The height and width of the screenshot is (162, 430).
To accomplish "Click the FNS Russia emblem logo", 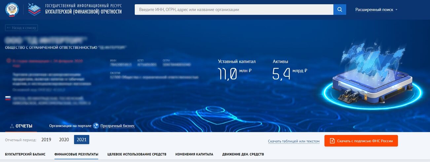I will 12,9.
